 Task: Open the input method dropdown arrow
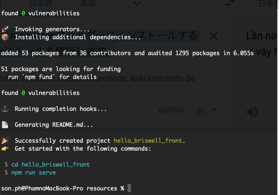pyautogui.click(x=215, y=110)
